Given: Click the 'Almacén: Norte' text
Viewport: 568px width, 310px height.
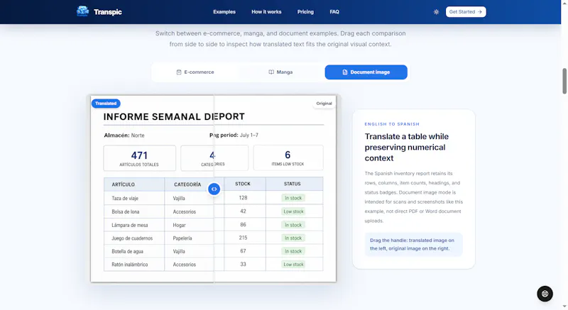Looking at the screenshot, I should click(124, 135).
